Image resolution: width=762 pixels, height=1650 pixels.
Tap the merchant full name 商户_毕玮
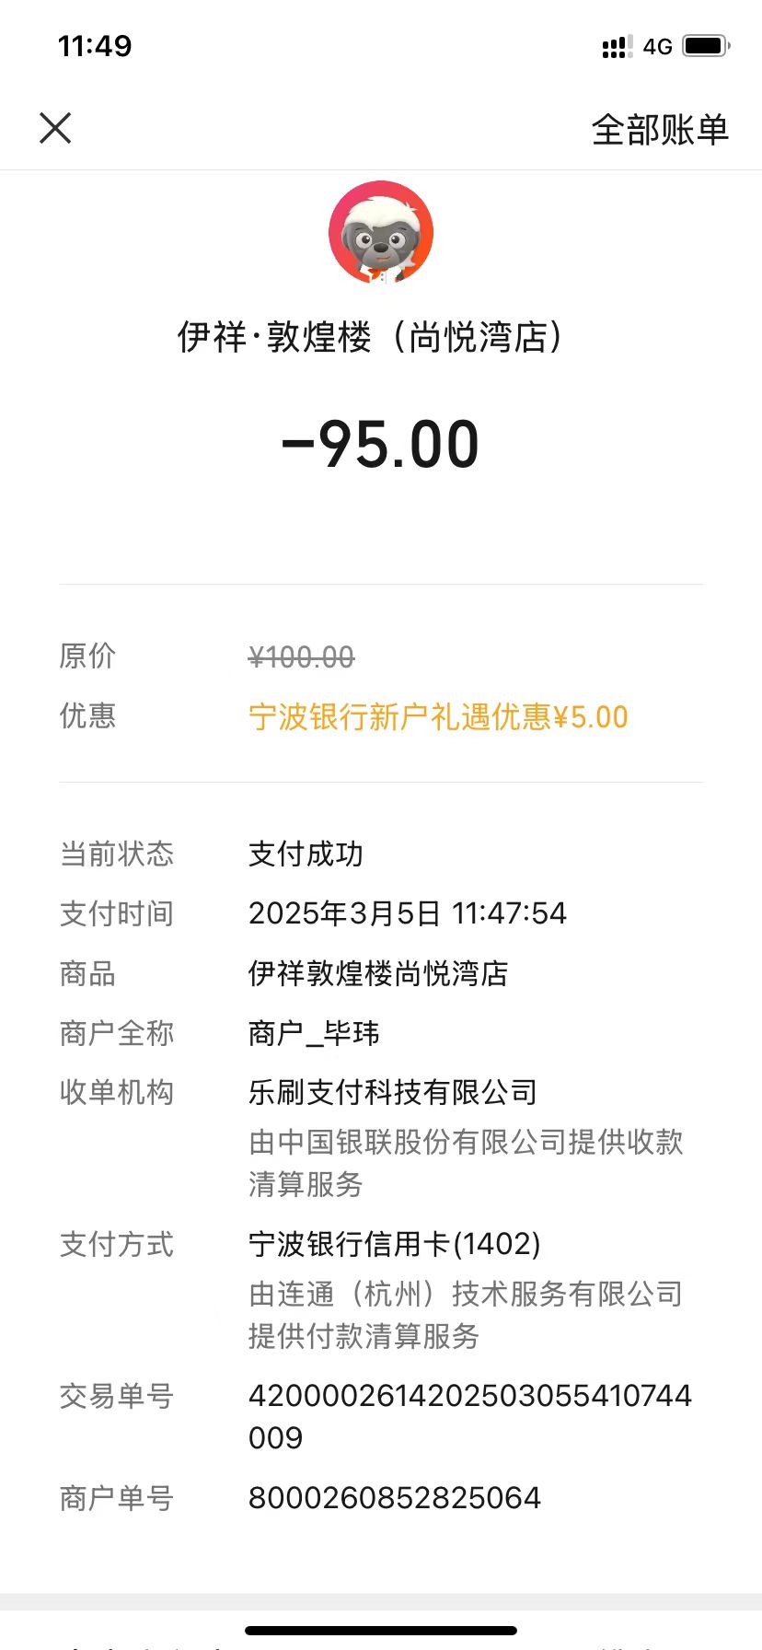point(314,1033)
